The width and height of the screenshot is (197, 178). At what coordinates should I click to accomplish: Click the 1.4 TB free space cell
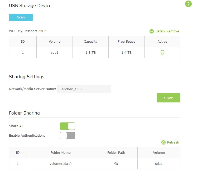[126, 53]
